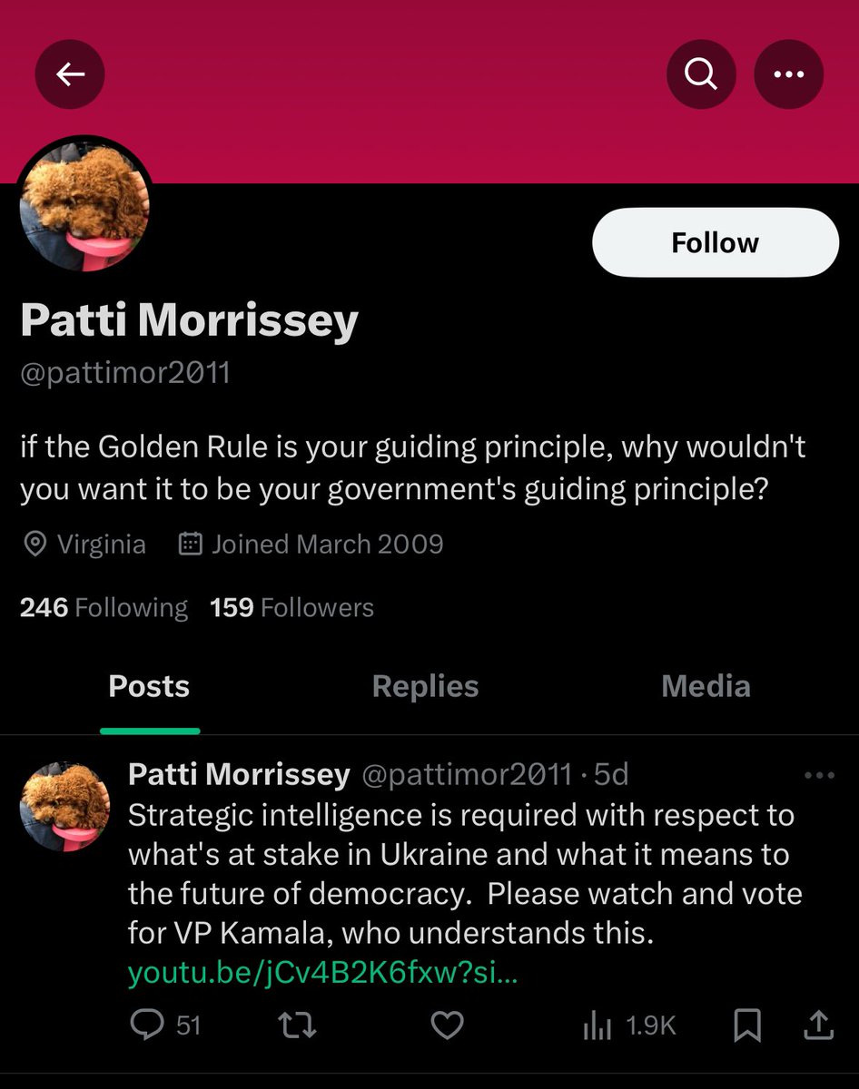The height and width of the screenshot is (1089, 859).
Task: Click the Follow button
Action: [x=715, y=242]
